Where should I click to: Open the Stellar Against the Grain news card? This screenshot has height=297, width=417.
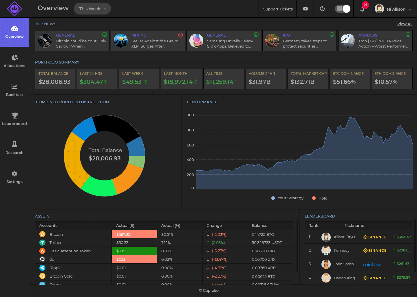tap(148, 41)
